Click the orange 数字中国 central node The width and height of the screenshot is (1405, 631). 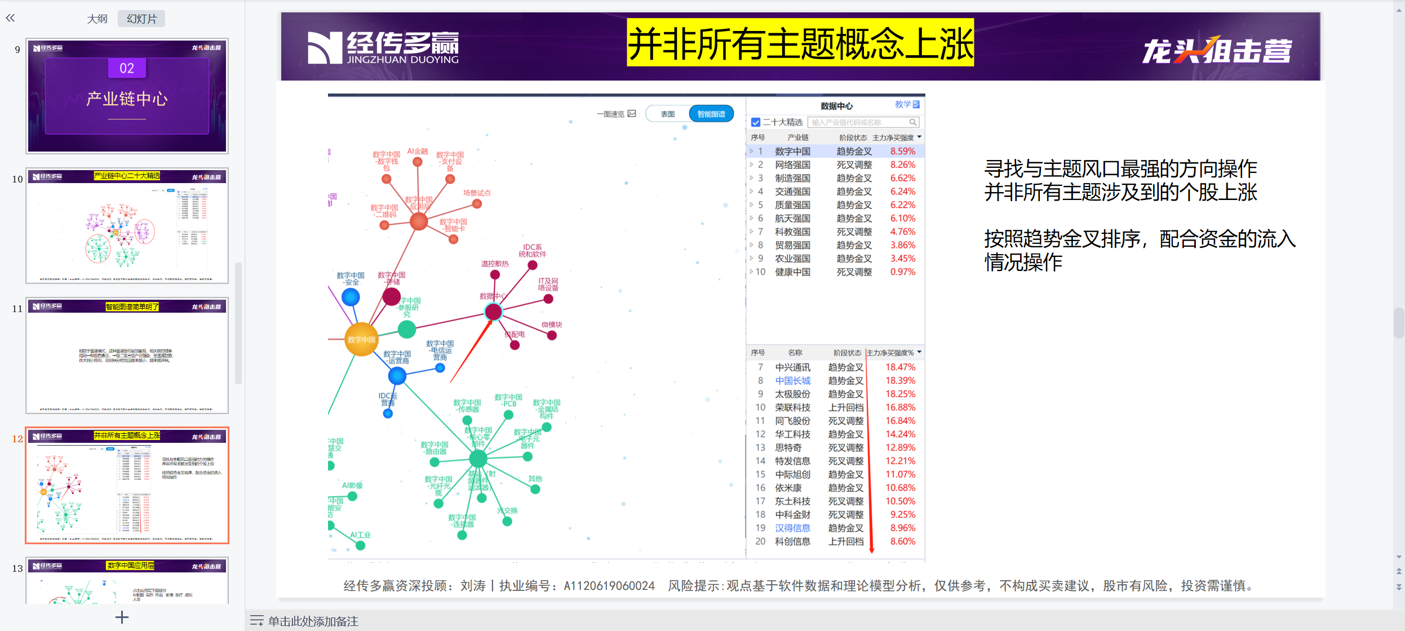[x=361, y=339]
